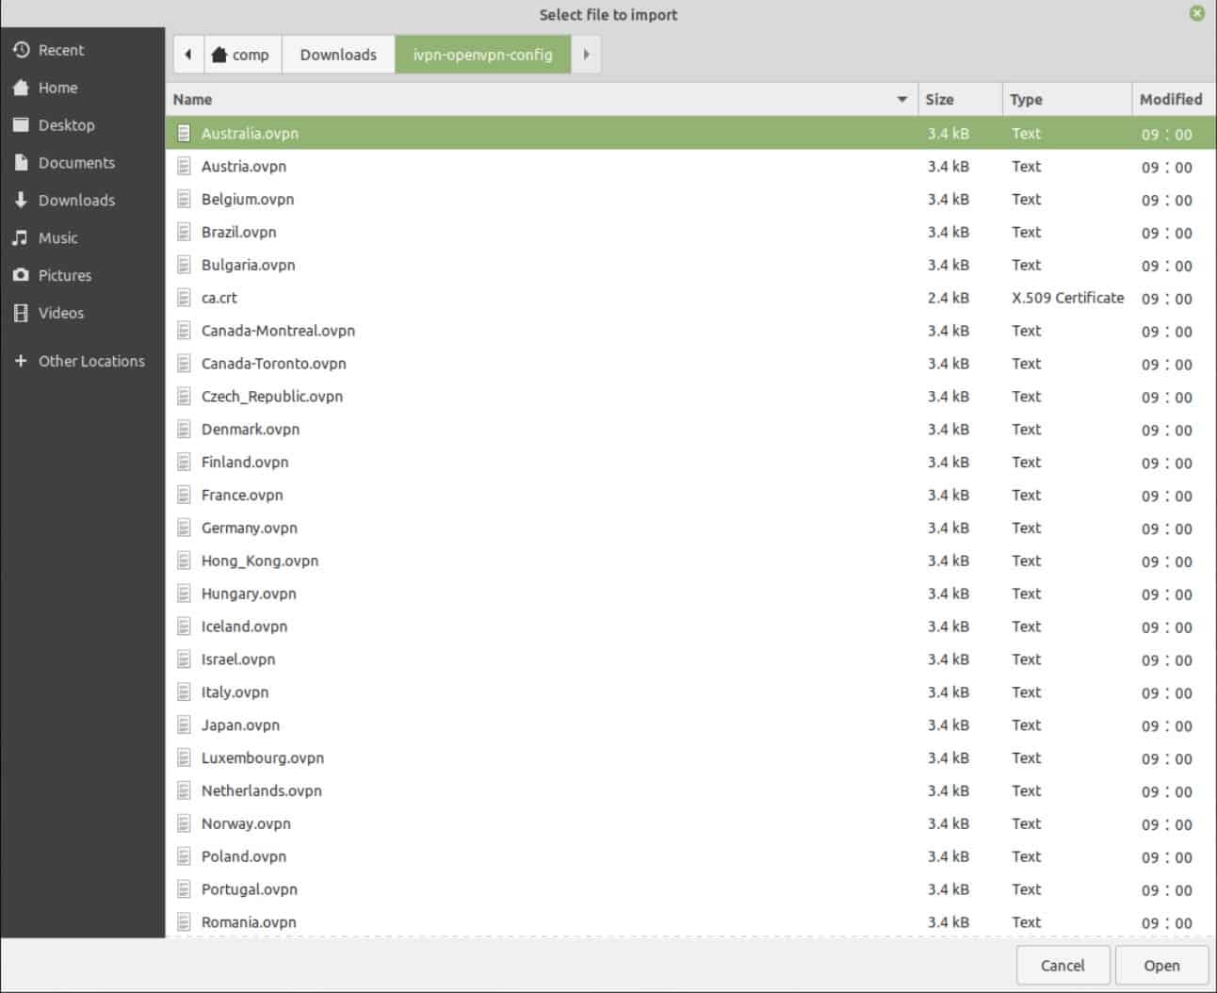Select the Israel.ovpn file
The image size is (1217, 993).
point(690,659)
